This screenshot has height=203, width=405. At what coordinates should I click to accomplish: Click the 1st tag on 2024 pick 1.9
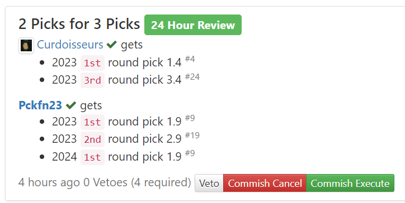[x=92, y=157]
